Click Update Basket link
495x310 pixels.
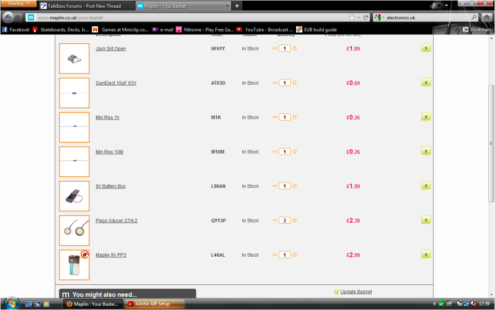356,292
